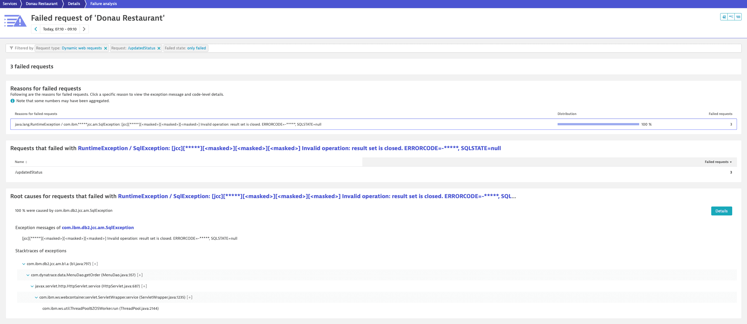
Task: Click the Details button
Action: point(721,211)
